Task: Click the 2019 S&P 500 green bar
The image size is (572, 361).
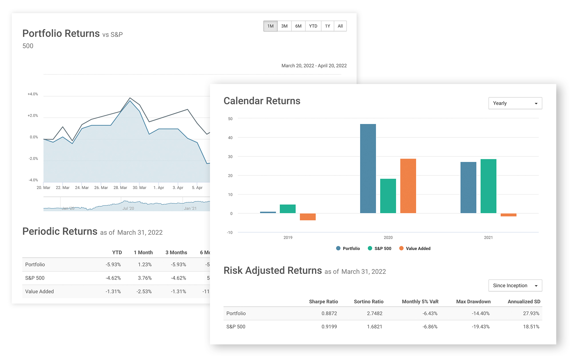Action: tap(288, 209)
